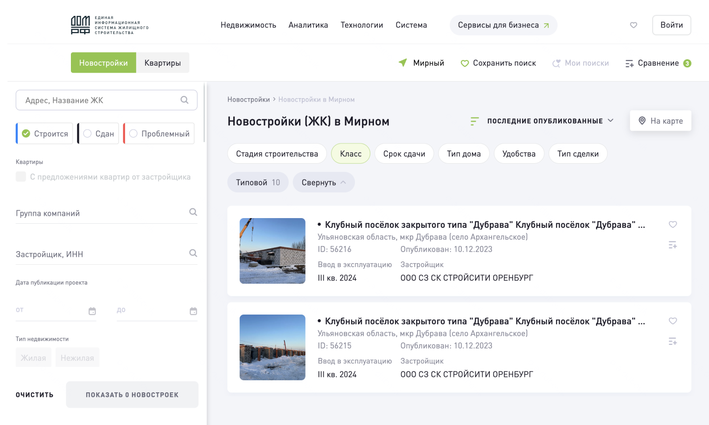This screenshot has height=425, width=709.
Task: Expand the Срок сдачи filter
Action: click(404, 154)
